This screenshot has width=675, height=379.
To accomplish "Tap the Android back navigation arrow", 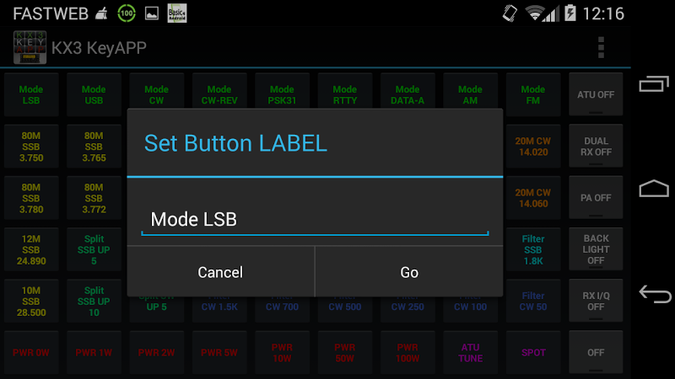I will click(655, 294).
